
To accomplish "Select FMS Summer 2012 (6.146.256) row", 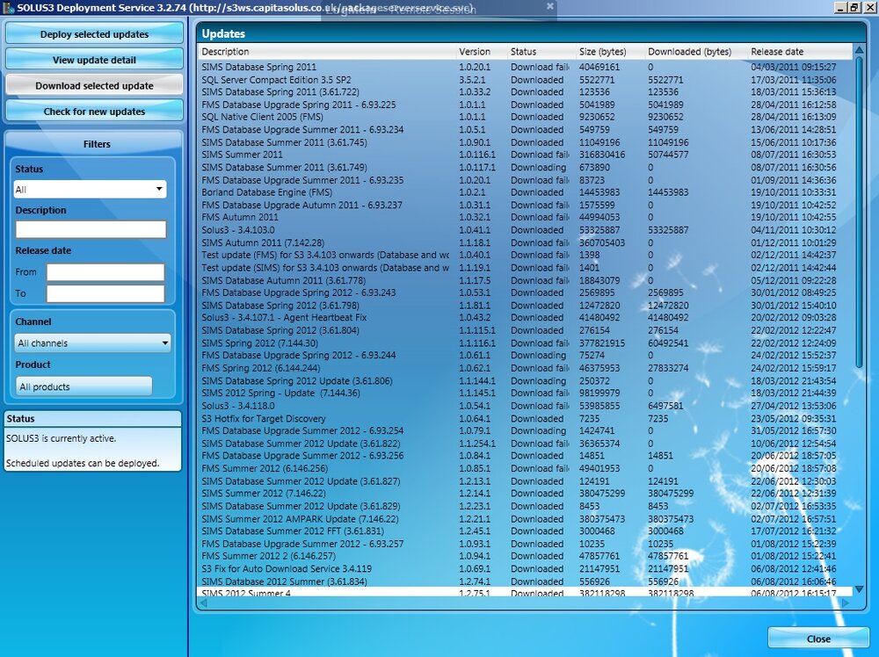I will [x=525, y=468].
